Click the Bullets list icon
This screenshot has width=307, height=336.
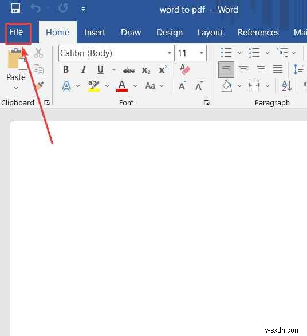tap(226, 53)
